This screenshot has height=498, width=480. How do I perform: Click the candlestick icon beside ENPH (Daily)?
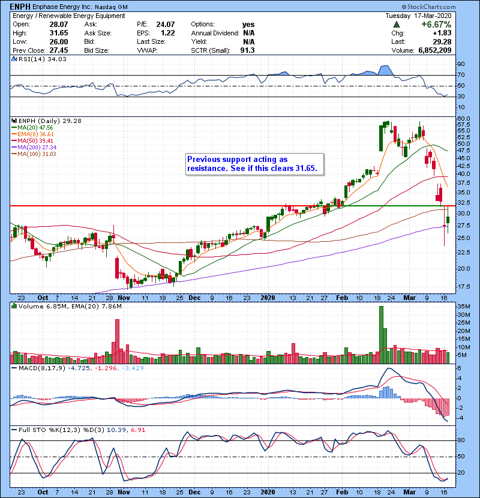[x=14, y=121]
